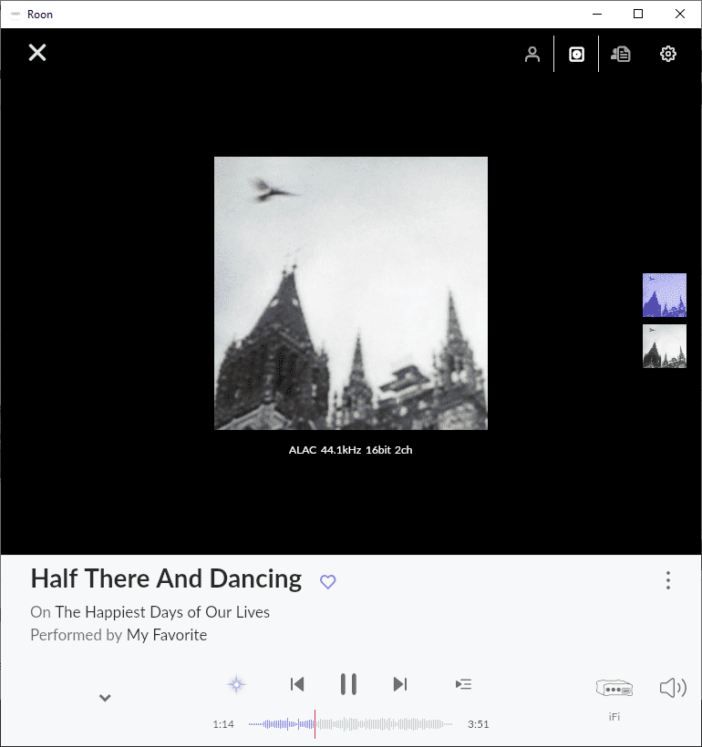Minimize the Roon window

point(597,15)
